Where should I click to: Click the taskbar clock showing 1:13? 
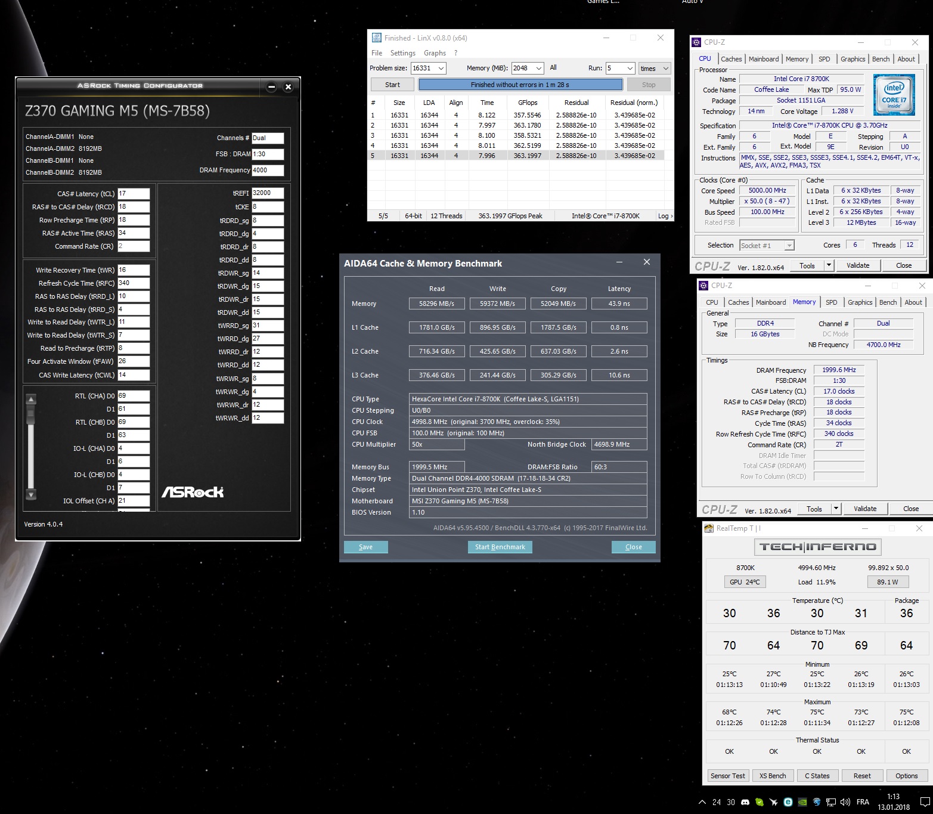point(893,802)
